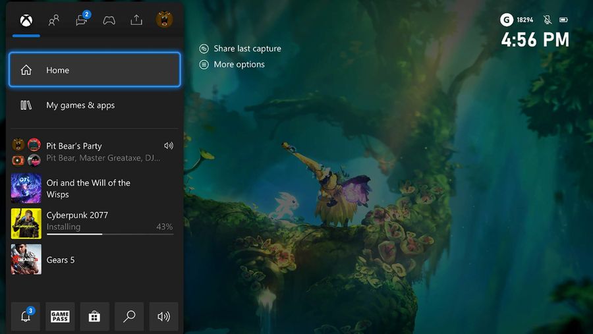Click party speaker audio icon
Viewport: 593px width, 334px height.
coord(169,146)
